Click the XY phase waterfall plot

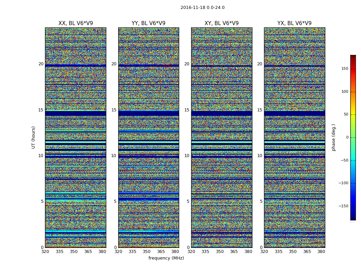point(222,137)
